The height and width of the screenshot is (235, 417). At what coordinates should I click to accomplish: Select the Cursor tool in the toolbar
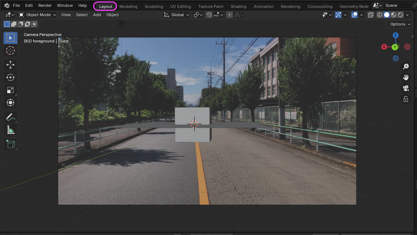(10, 50)
